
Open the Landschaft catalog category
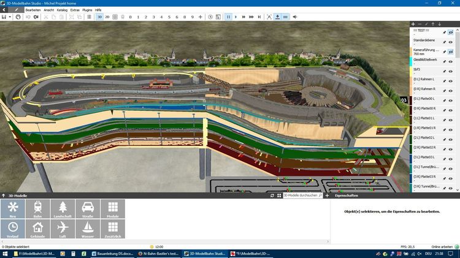(63, 209)
